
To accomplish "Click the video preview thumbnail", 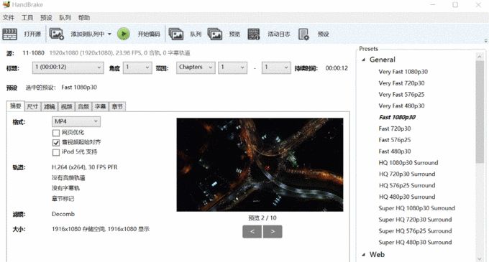I will pyautogui.click(x=260, y=164).
